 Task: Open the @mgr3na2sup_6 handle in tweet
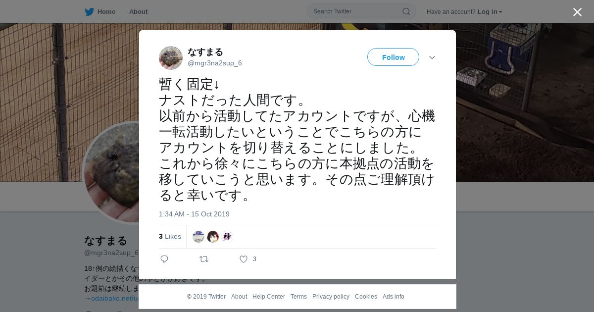[215, 63]
